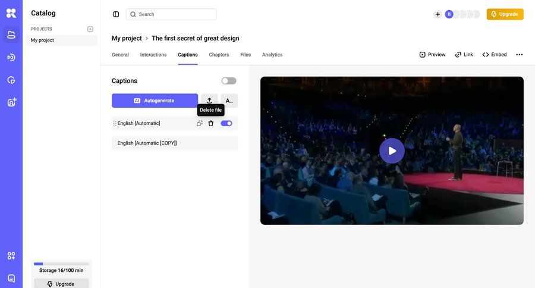The image size is (535, 288).
Task: Click the Autogenerate captions button
Action: [x=155, y=101]
